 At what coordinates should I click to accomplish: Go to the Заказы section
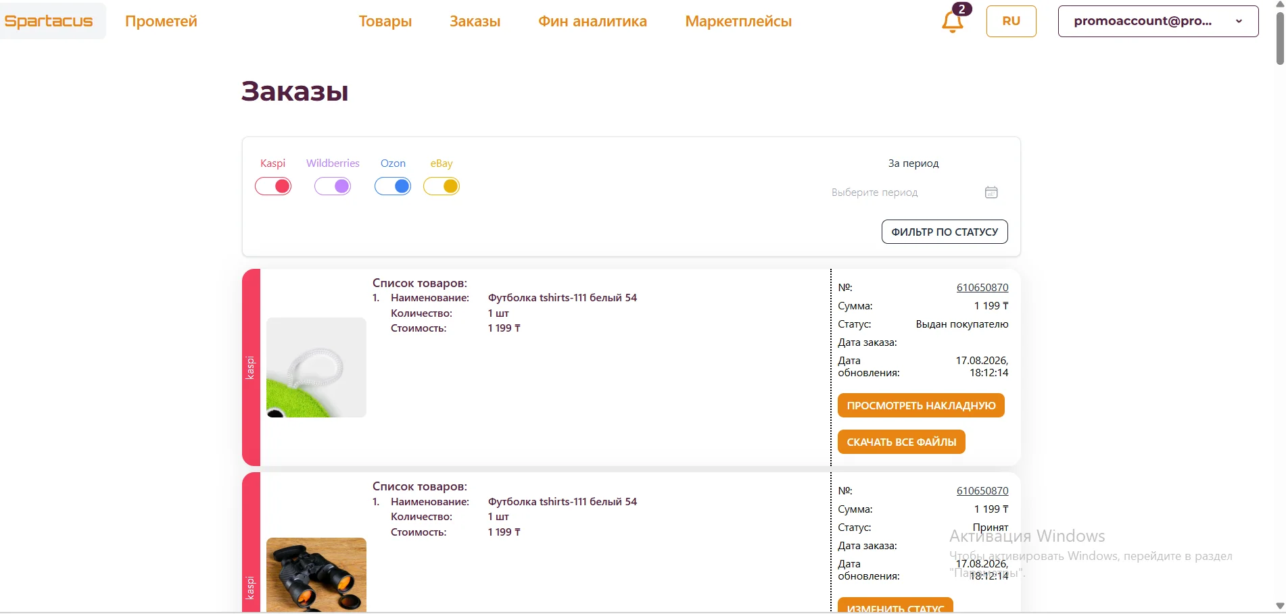(475, 22)
